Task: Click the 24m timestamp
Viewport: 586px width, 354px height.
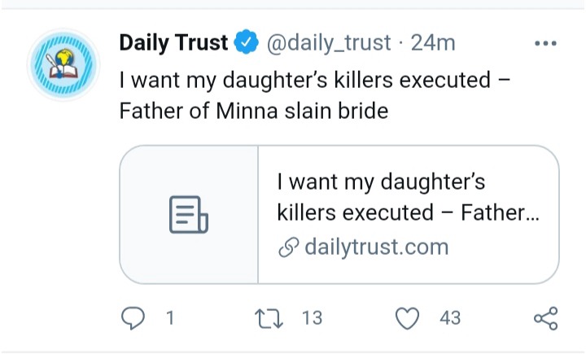Action: click(433, 42)
